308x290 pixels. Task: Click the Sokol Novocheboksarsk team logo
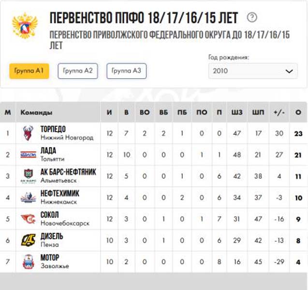click(x=28, y=219)
